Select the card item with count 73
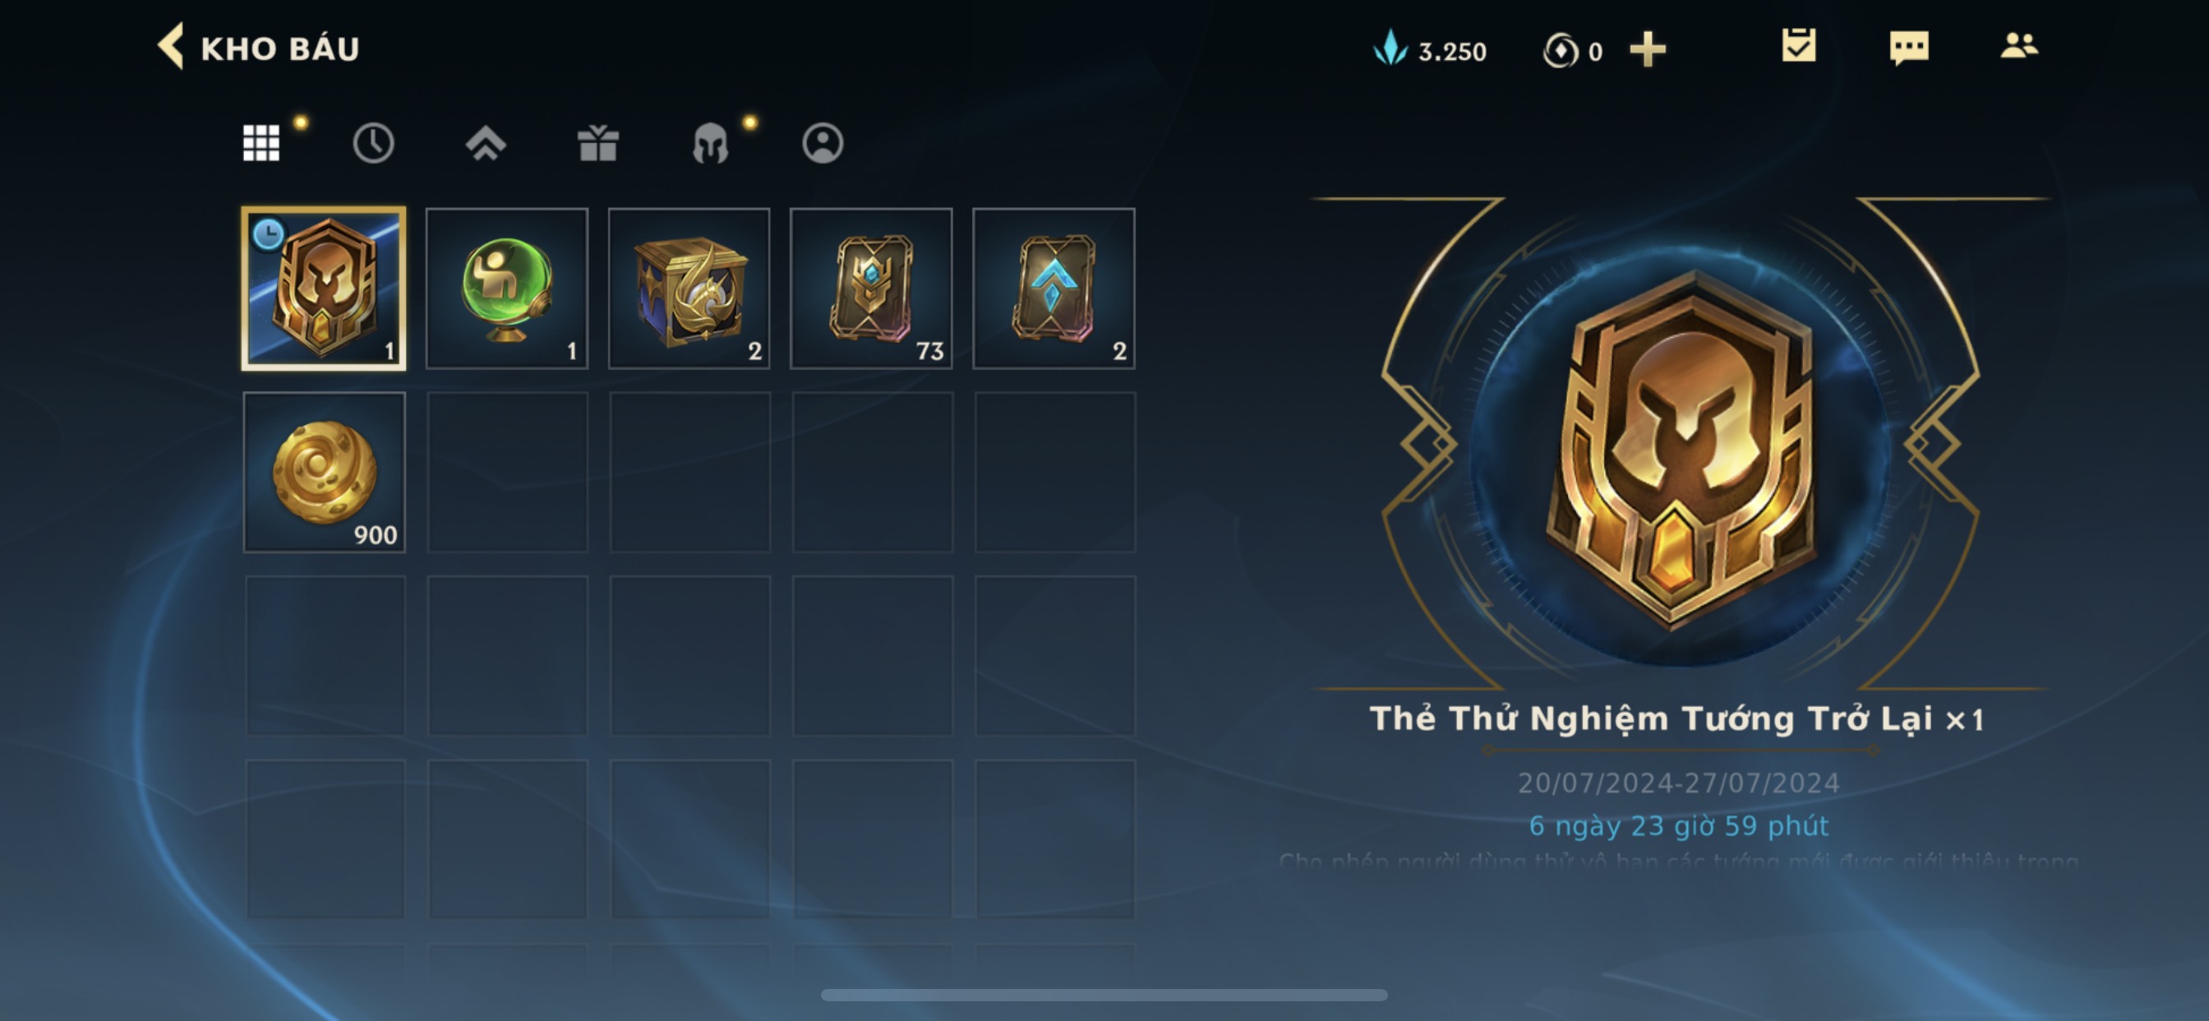 tap(871, 289)
